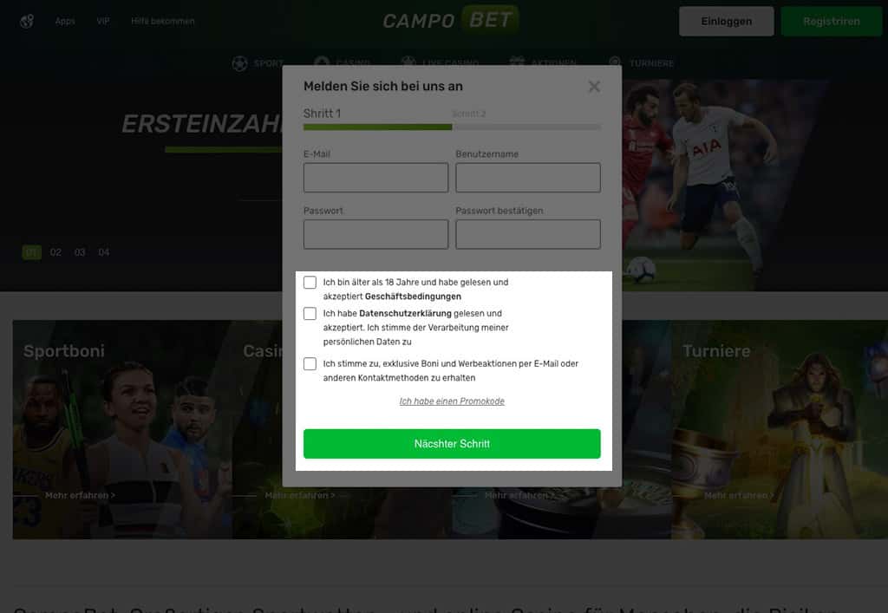Open Hilfe bekommen in top menu
Screen dimensions: 888x613
pyautogui.click(x=163, y=22)
